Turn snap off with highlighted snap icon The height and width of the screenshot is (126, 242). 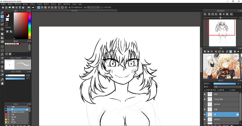[x=39, y=7]
